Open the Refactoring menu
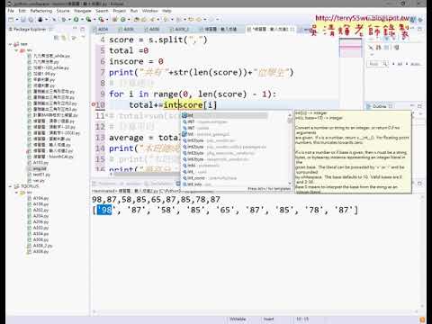432x324 pixels. [x=41, y=11]
